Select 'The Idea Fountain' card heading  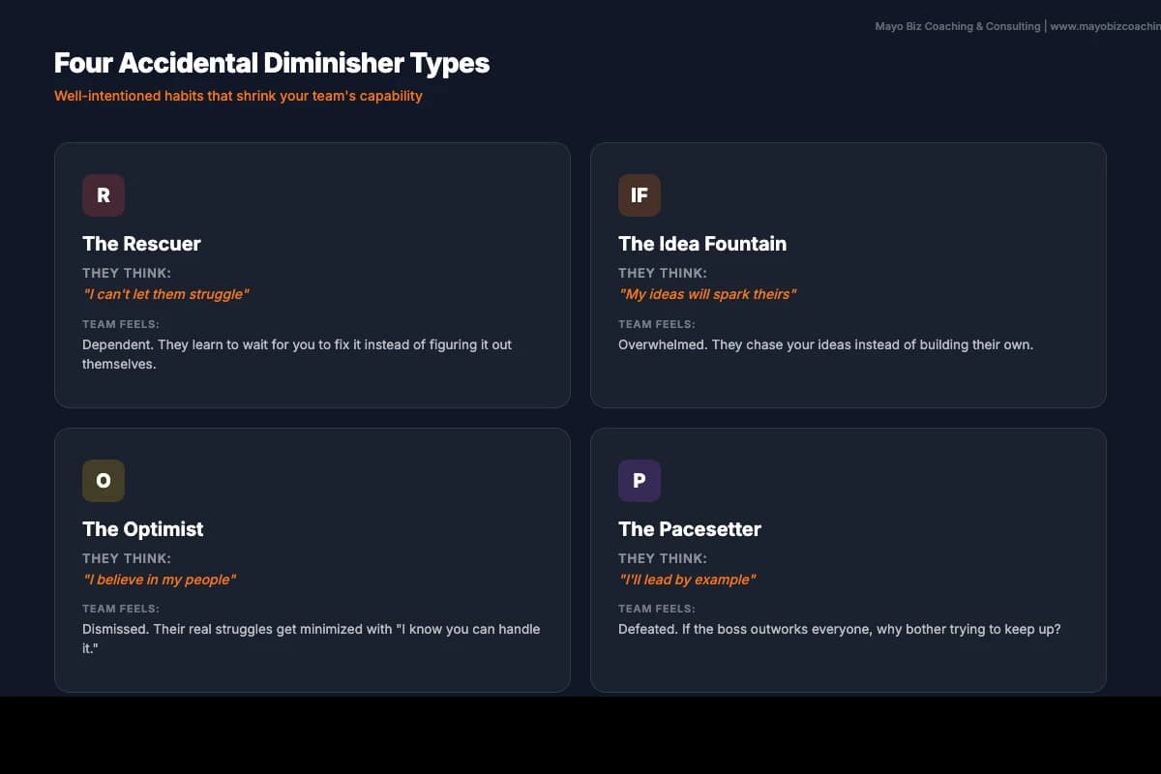tap(702, 244)
